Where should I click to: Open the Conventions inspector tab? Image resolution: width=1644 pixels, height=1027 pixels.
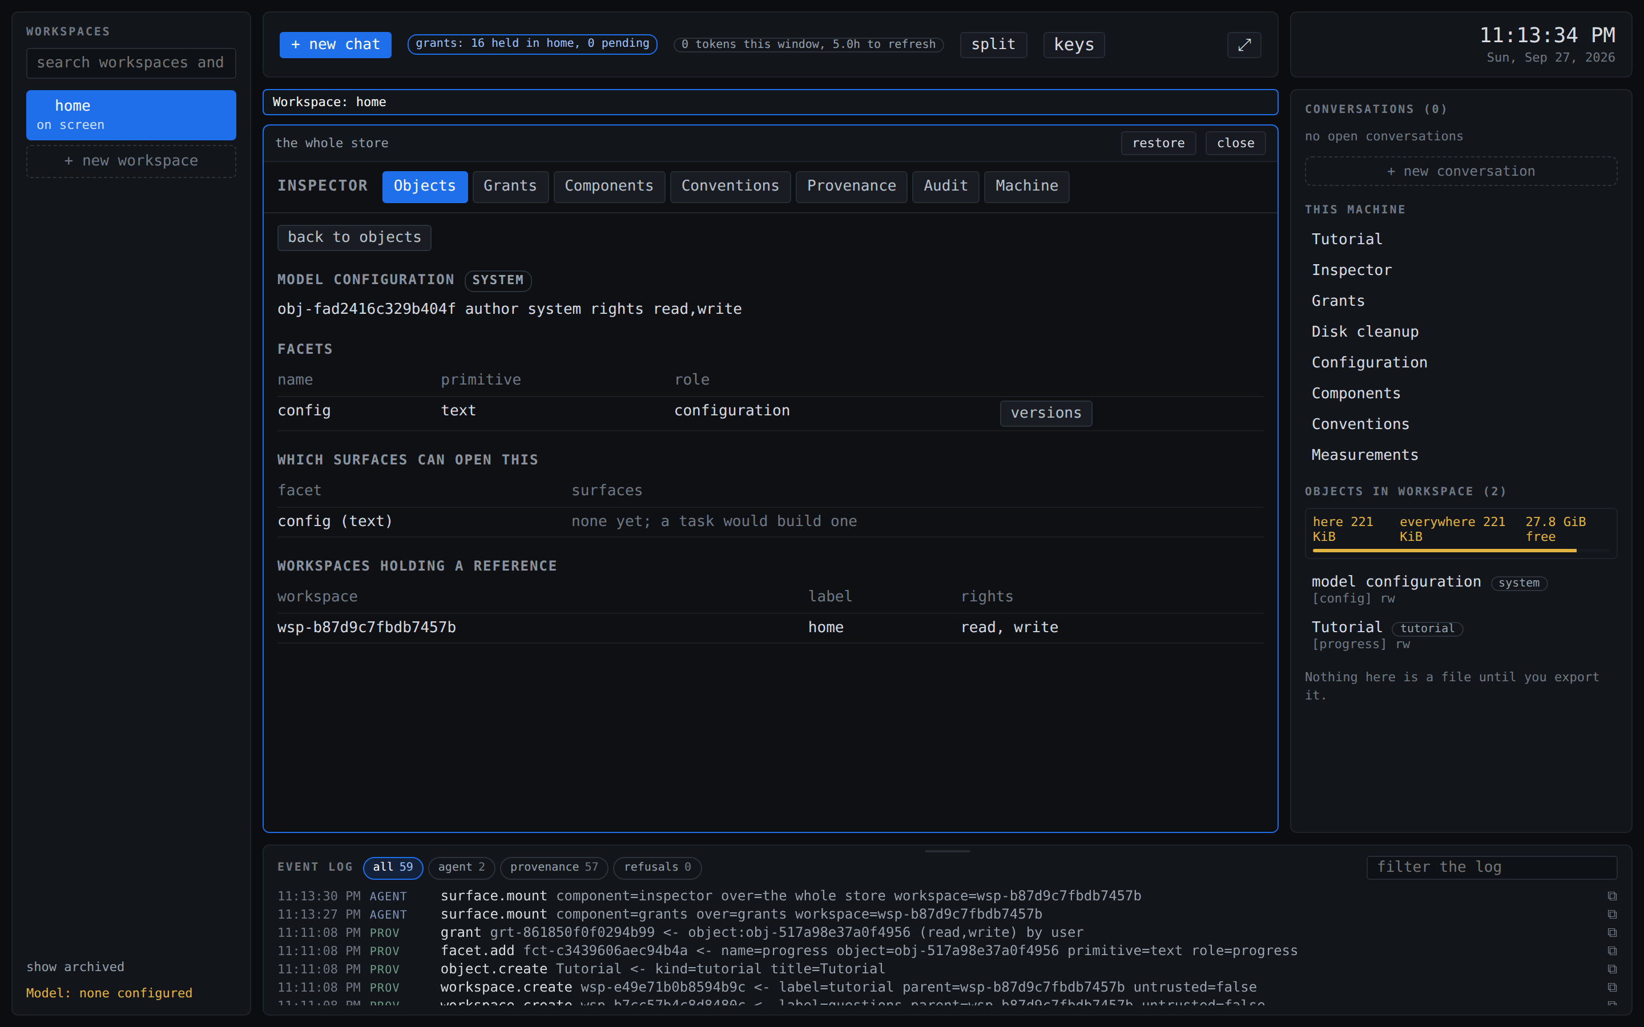[x=730, y=187]
